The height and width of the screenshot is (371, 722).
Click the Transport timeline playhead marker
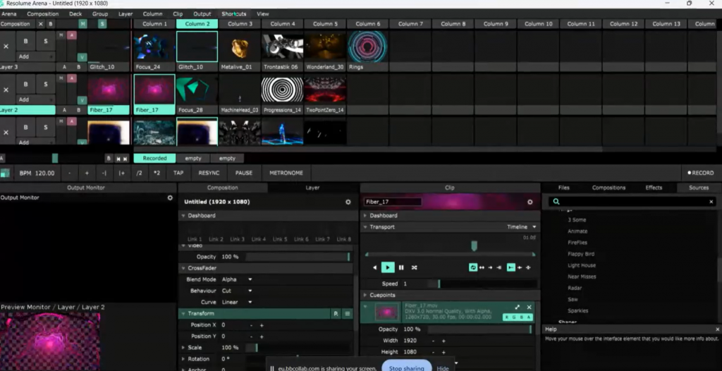point(474,246)
